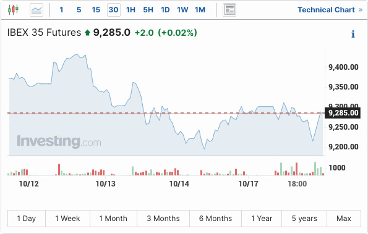Show the 1 Day range

click(x=27, y=219)
